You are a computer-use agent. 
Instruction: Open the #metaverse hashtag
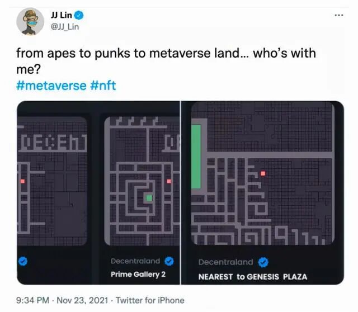pyautogui.click(x=51, y=86)
